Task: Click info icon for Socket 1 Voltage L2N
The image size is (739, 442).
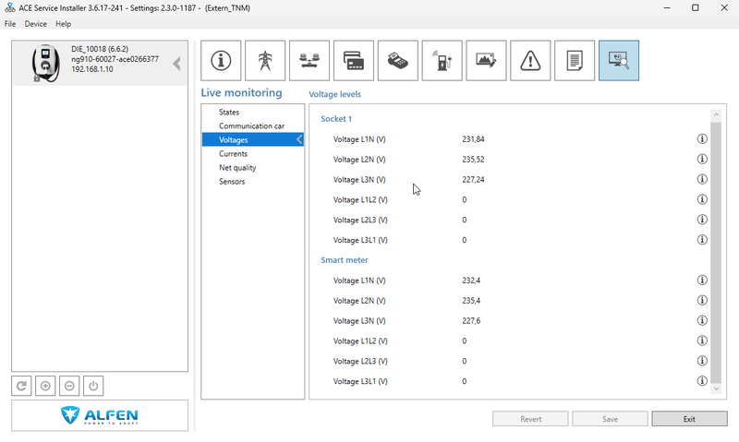Action: point(702,159)
